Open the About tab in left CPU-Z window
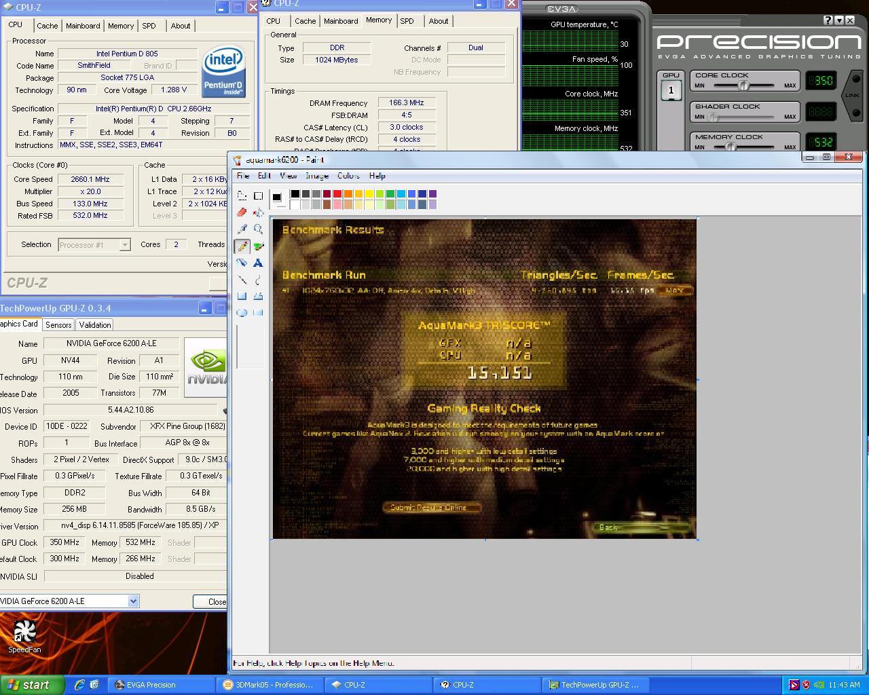Viewport: 869px width, 695px height. point(180,26)
